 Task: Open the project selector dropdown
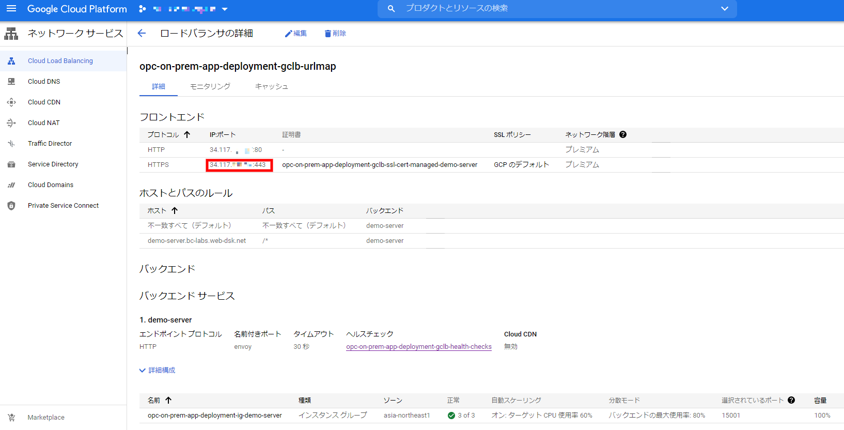coord(183,9)
